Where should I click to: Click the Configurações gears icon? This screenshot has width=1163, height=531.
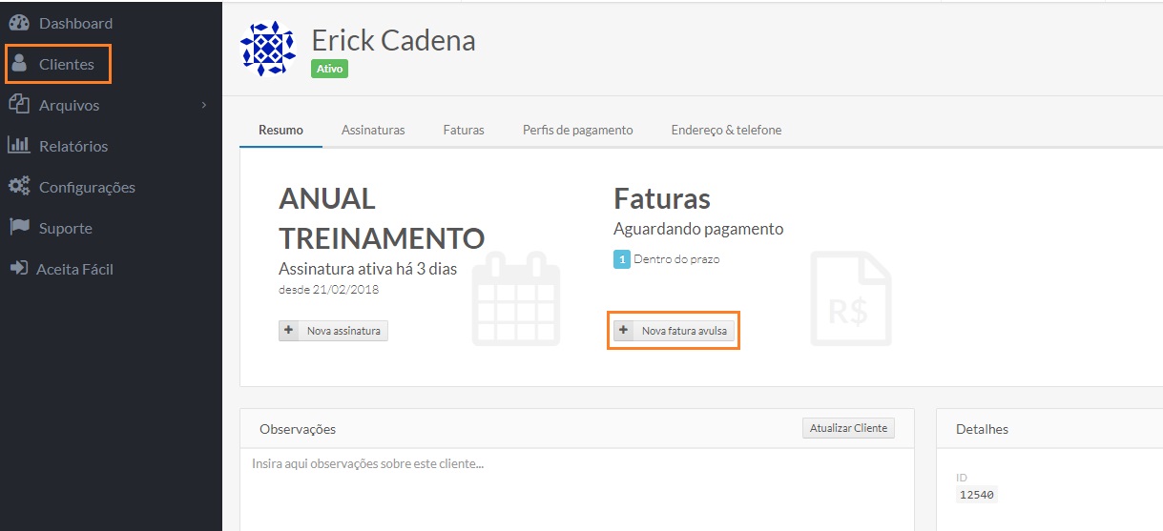point(19,187)
